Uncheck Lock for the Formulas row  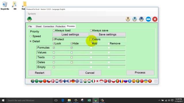point(54,48)
